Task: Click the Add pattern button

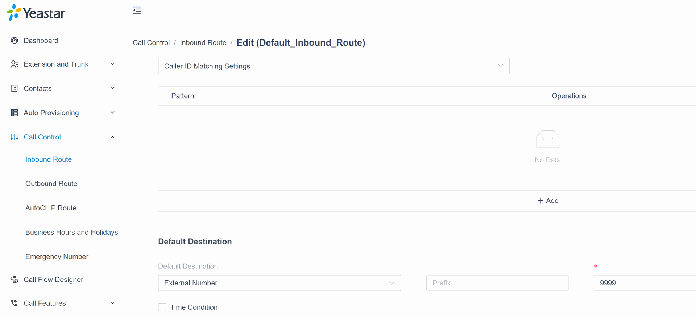Action: (x=548, y=201)
